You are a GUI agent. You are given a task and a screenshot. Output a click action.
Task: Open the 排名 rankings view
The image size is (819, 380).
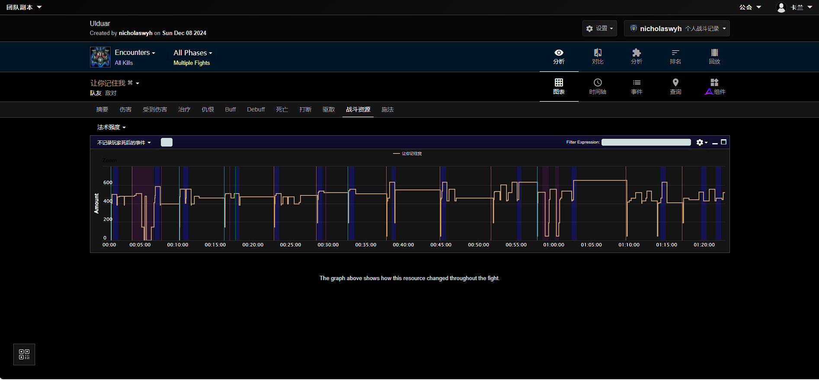pyautogui.click(x=676, y=57)
